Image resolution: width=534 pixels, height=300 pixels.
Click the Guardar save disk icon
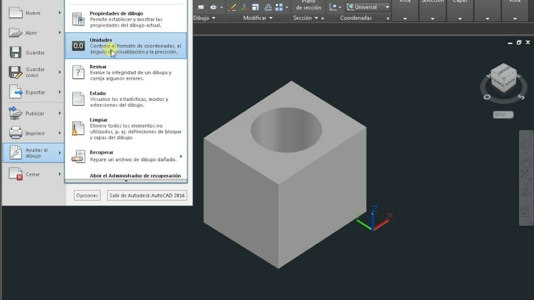coord(15,52)
